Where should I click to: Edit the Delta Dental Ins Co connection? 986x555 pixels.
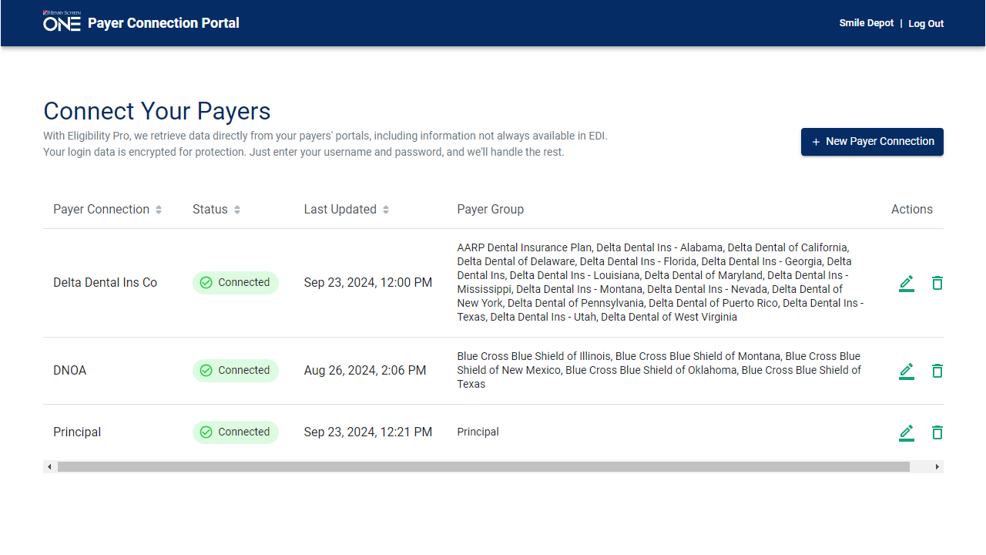pyautogui.click(x=907, y=284)
